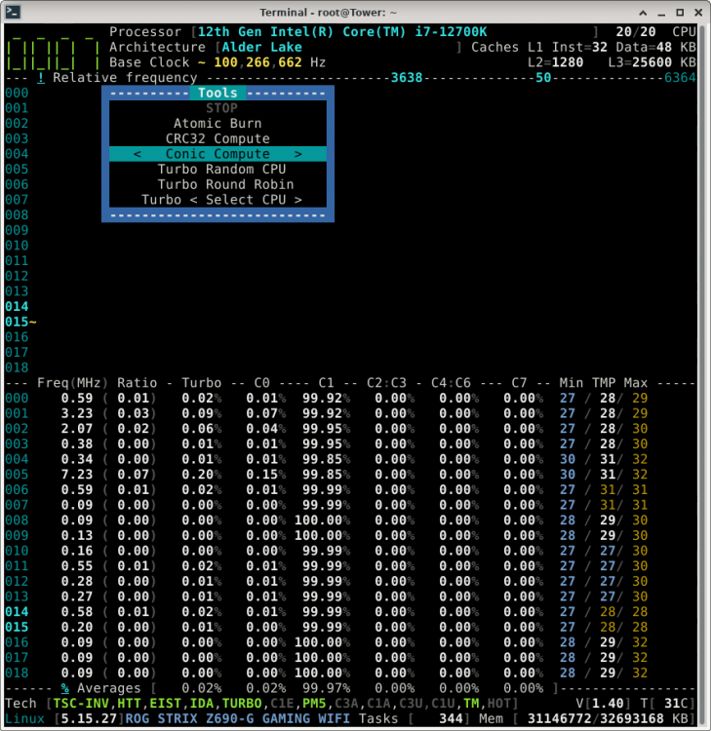Viewport: 711px width, 731px height.
Task: Click the Averages label
Action: click(108, 688)
